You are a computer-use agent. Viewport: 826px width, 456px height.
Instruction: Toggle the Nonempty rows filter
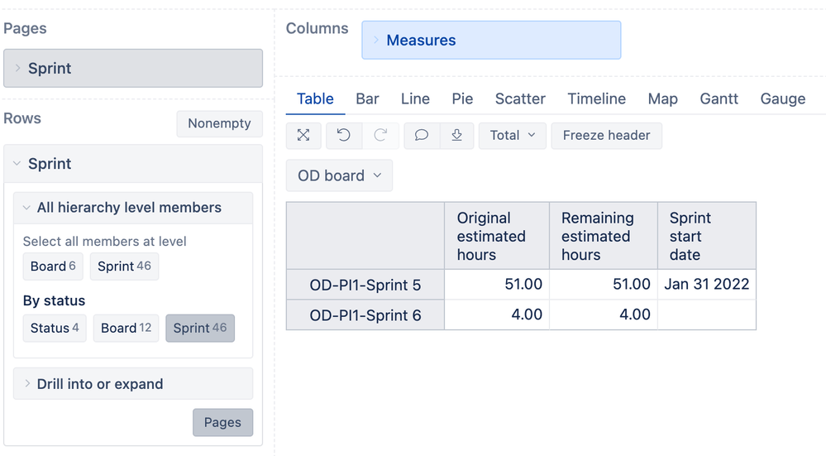(x=219, y=123)
